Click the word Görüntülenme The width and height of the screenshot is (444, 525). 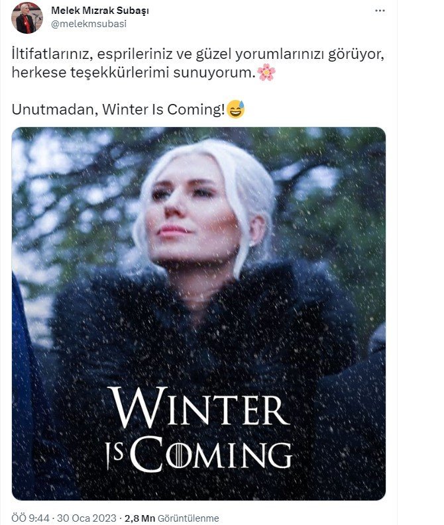point(188,518)
